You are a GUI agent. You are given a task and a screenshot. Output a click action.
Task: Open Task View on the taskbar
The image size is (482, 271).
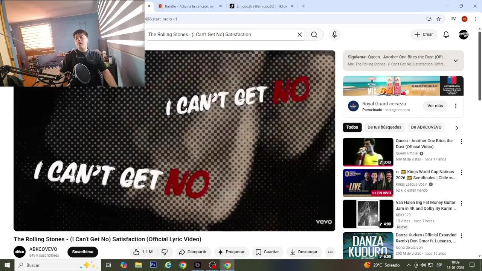click(108, 265)
